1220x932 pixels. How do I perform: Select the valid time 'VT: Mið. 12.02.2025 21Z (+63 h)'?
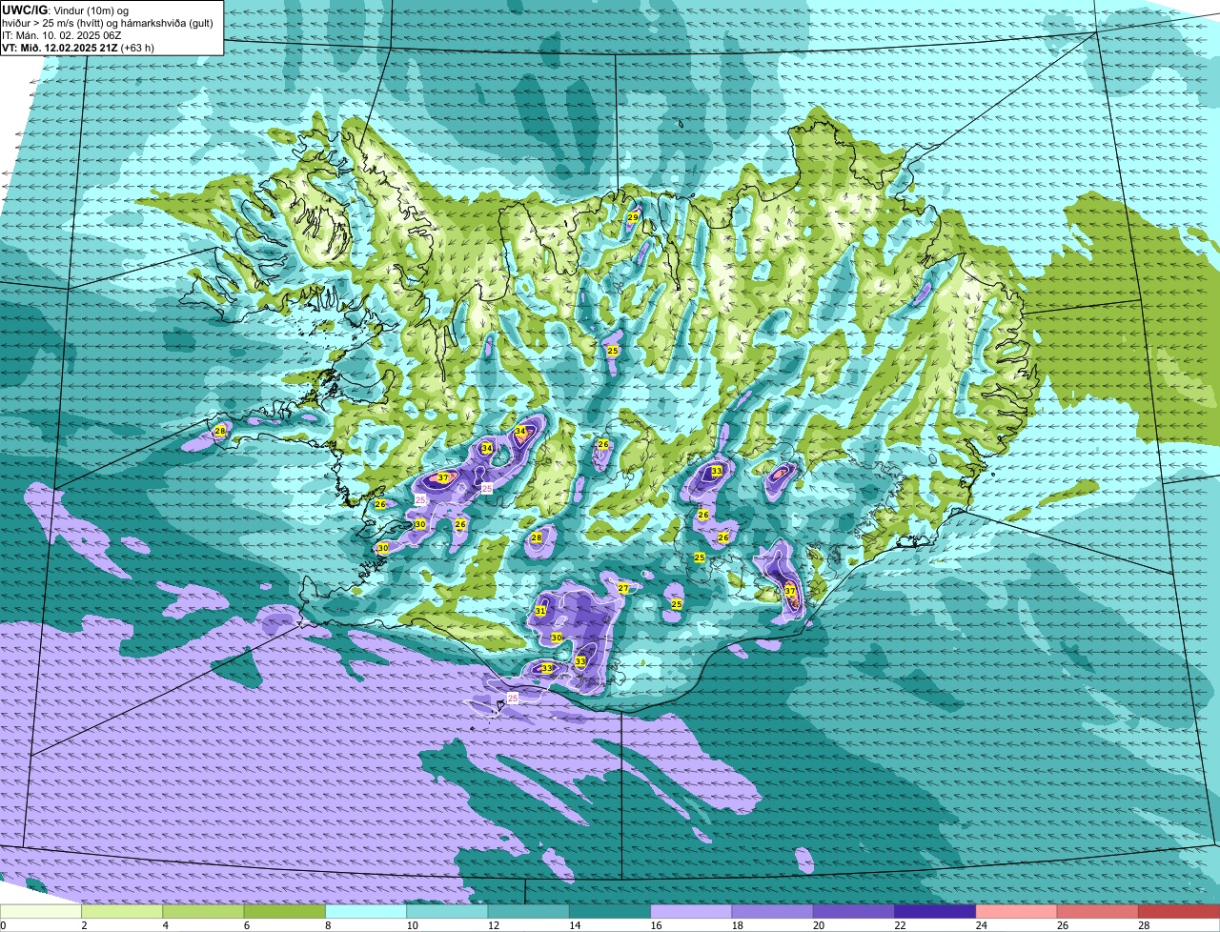78,47
